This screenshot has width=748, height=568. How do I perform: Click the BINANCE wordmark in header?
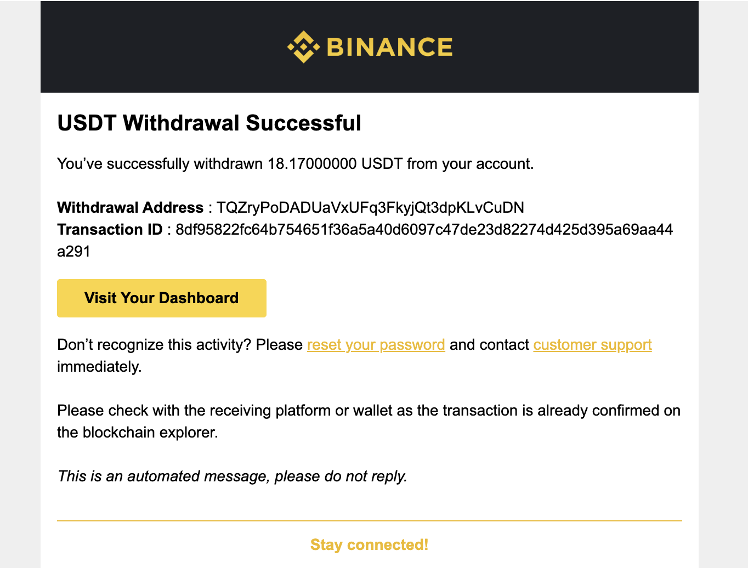389,47
